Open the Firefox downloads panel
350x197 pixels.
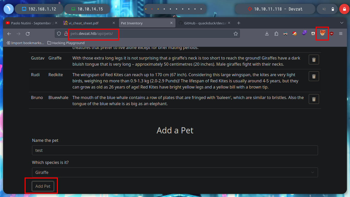(x=267, y=34)
